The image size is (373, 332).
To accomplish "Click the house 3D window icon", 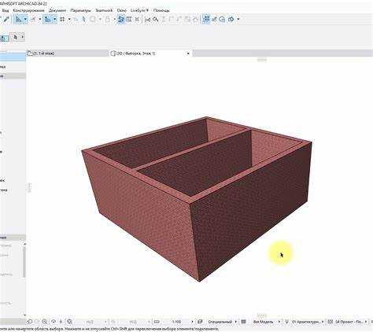I will click(222, 19).
